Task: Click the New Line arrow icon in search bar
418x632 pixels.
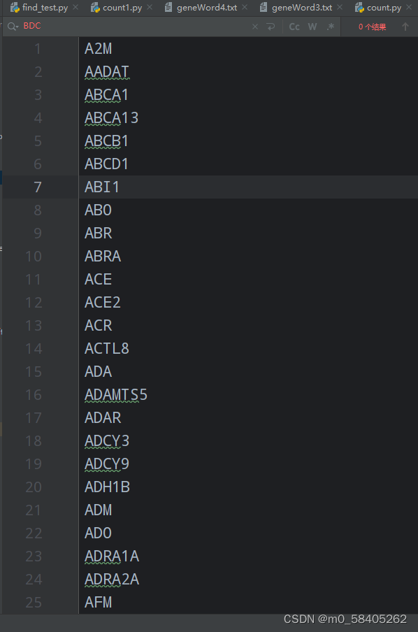Action: 271,27
